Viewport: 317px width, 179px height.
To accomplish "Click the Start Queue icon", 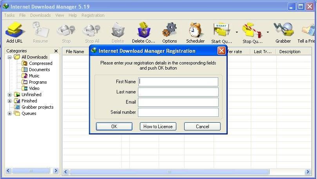I will [x=221, y=30].
